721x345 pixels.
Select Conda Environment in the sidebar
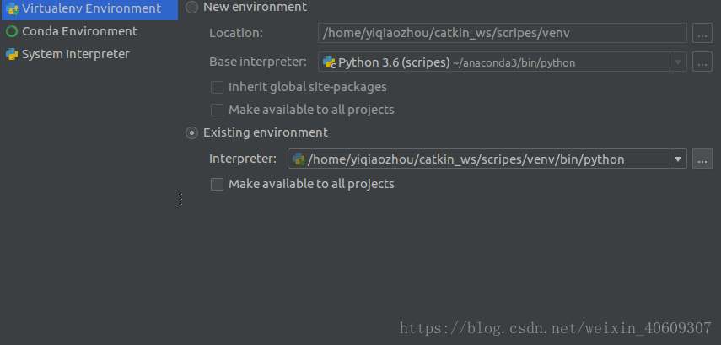pyautogui.click(x=79, y=31)
